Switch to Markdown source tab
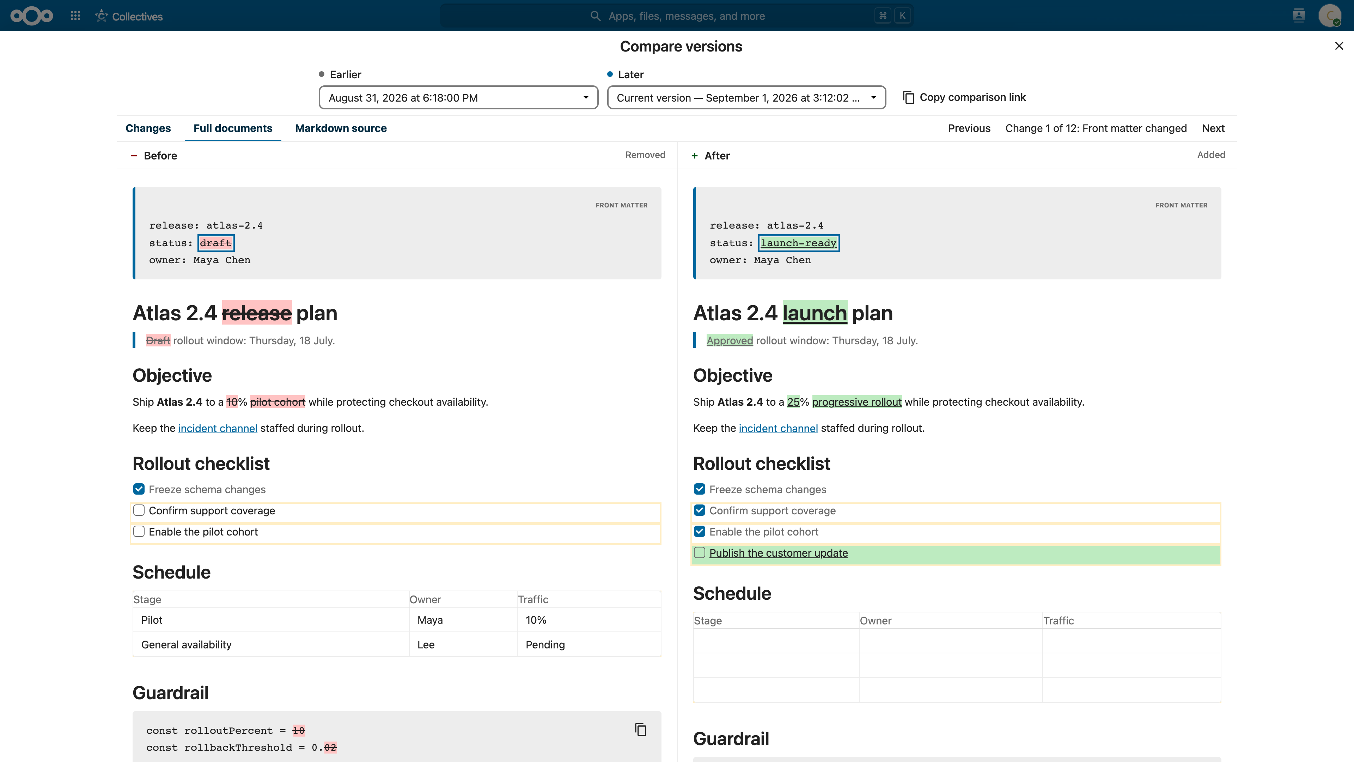The image size is (1354, 762). point(341,128)
